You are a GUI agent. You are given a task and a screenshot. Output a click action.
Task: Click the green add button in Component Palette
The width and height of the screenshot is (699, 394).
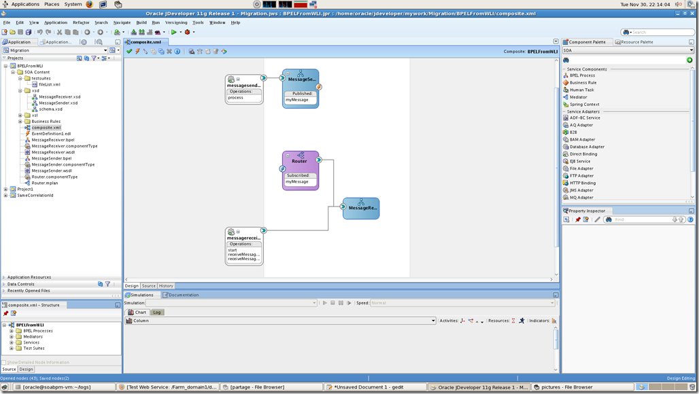[x=689, y=60]
